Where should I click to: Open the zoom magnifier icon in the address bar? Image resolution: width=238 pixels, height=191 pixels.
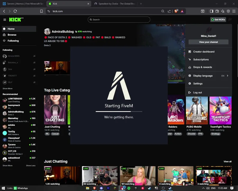click(163, 11)
